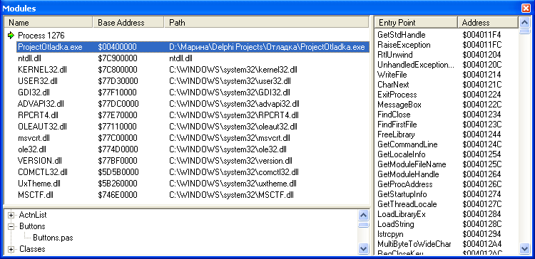
Task: Select the MultiByteToWideChar entry point
Action: coord(414,244)
